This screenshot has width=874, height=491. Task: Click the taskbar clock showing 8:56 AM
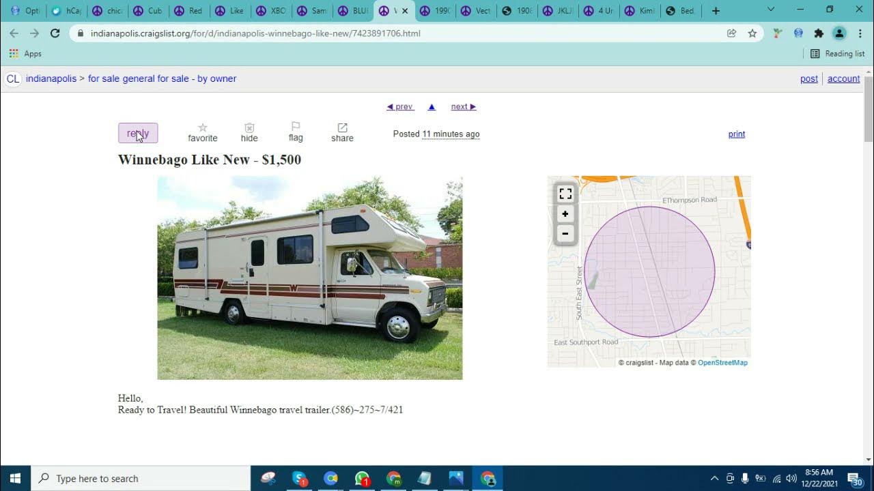tap(819, 478)
